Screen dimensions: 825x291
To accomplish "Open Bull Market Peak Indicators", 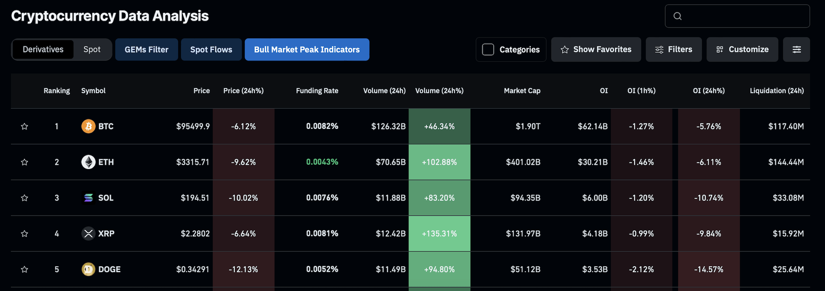I will point(307,49).
